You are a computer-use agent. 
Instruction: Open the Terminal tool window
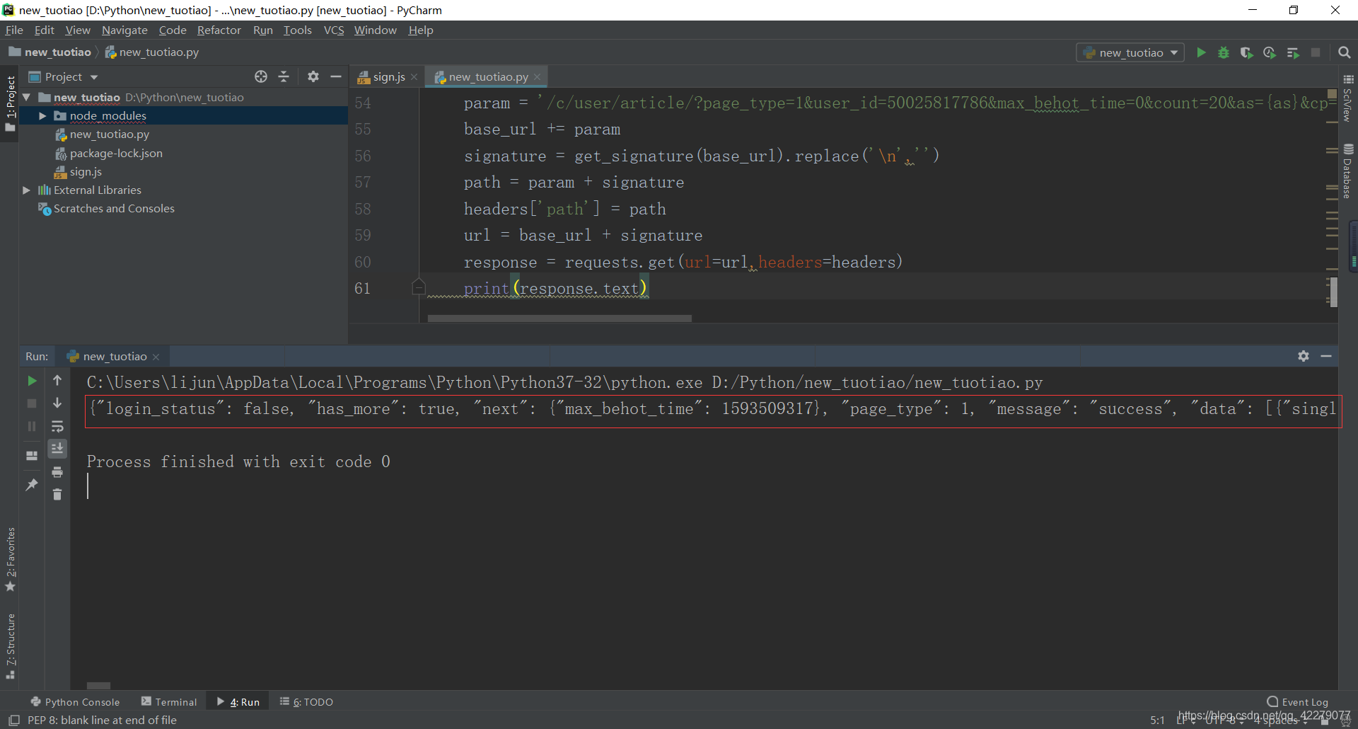(x=169, y=702)
